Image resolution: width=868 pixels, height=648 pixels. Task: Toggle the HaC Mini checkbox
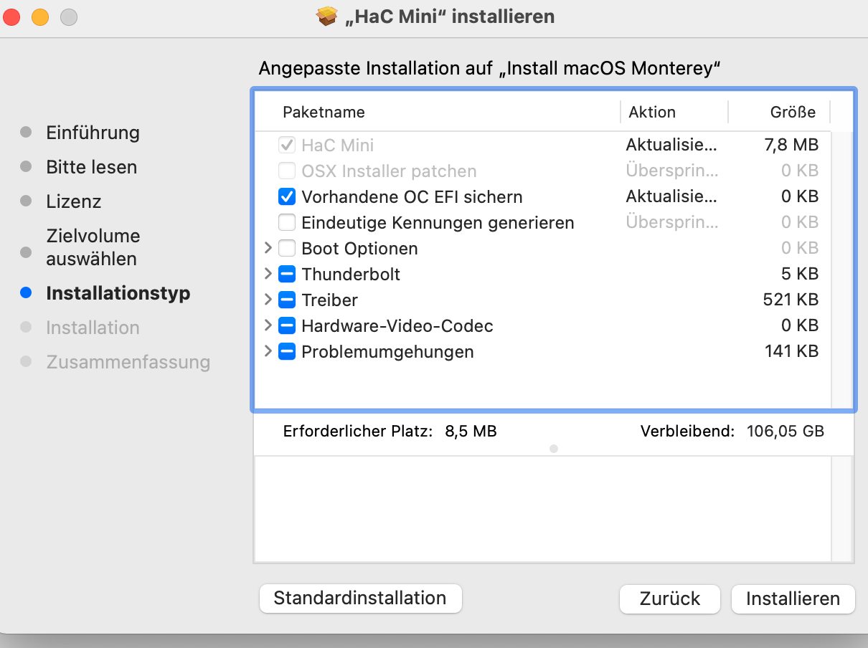click(x=287, y=146)
